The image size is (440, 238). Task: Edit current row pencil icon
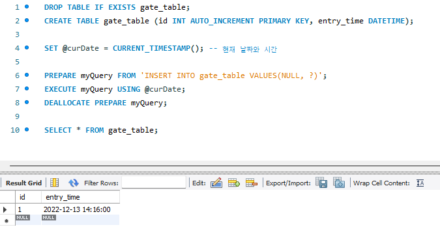click(x=216, y=183)
